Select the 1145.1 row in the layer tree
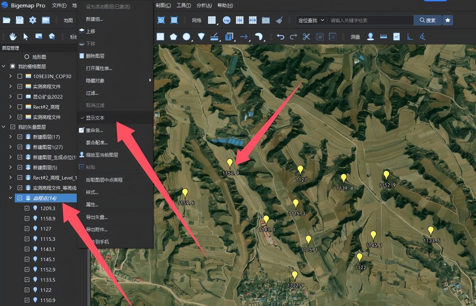The image size is (476, 306). coord(48,259)
